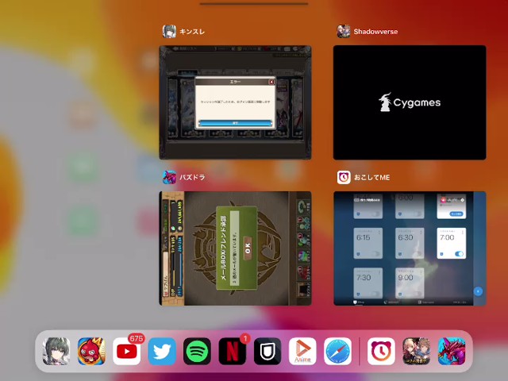Image resolution: width=508 pixels, height=381 pixels.
Task: Tap the Shadowverse app name label
Action: [x=375, y=32]
